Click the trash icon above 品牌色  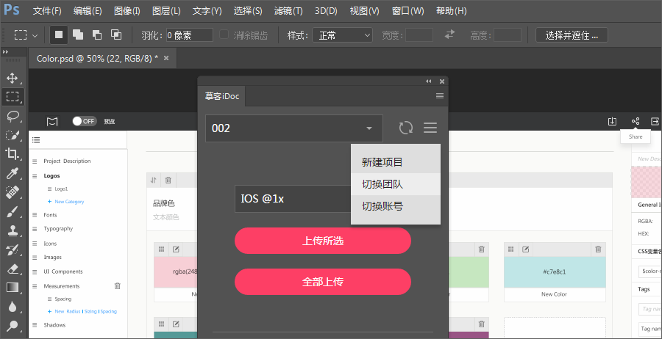point(168,181)
